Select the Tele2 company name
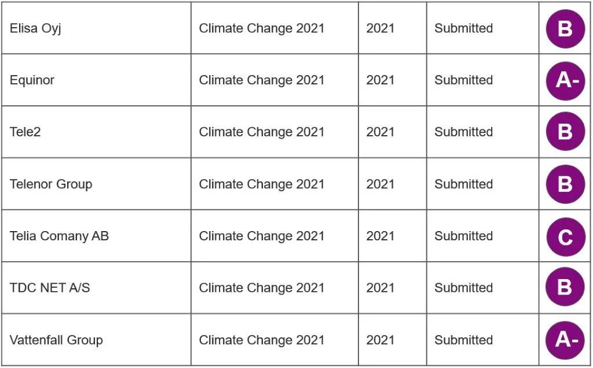This screenshot has height=368, width=593. point(25,132)
